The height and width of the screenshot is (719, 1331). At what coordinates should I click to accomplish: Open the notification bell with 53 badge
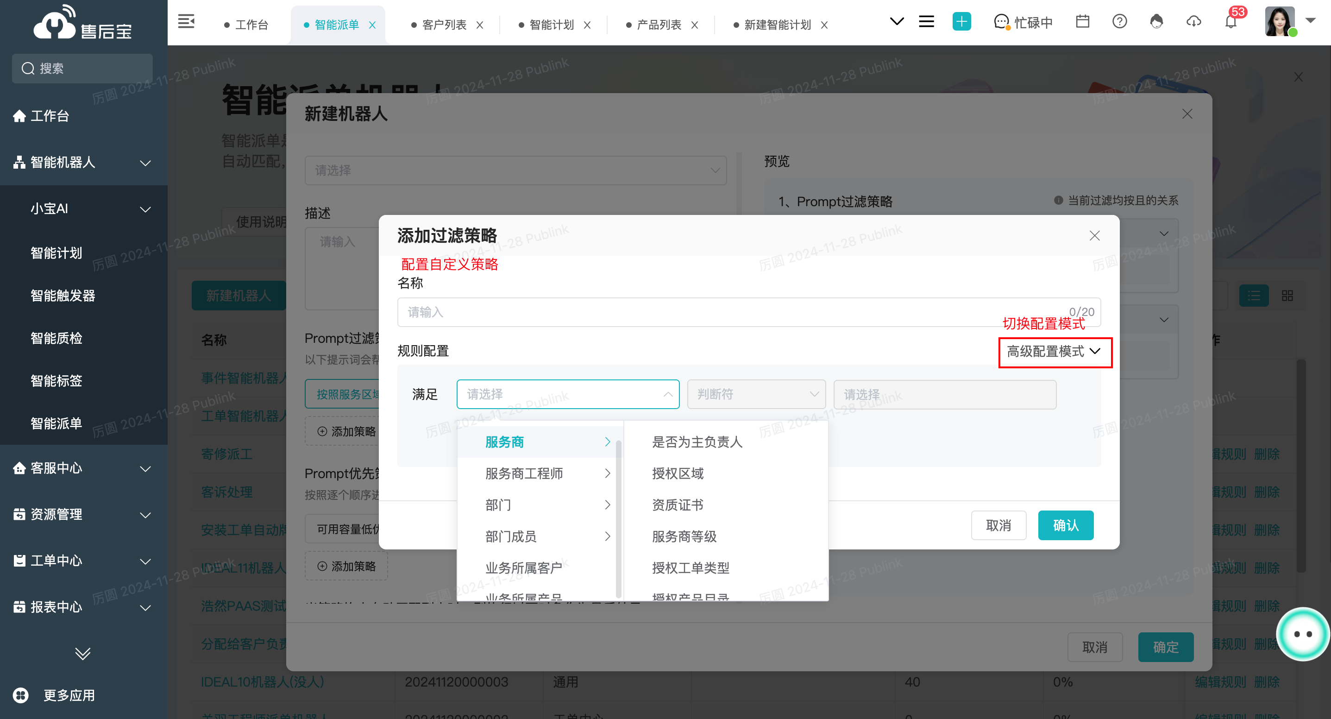(1231, 22)
